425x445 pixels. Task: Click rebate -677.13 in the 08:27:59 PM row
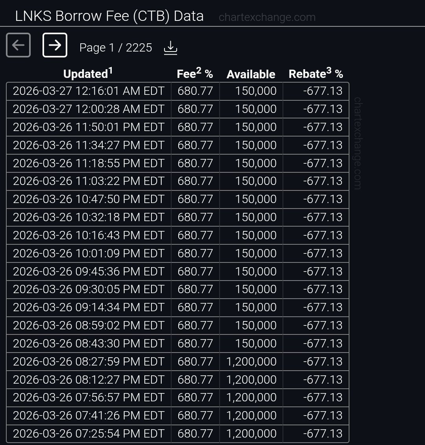[323, 362]
